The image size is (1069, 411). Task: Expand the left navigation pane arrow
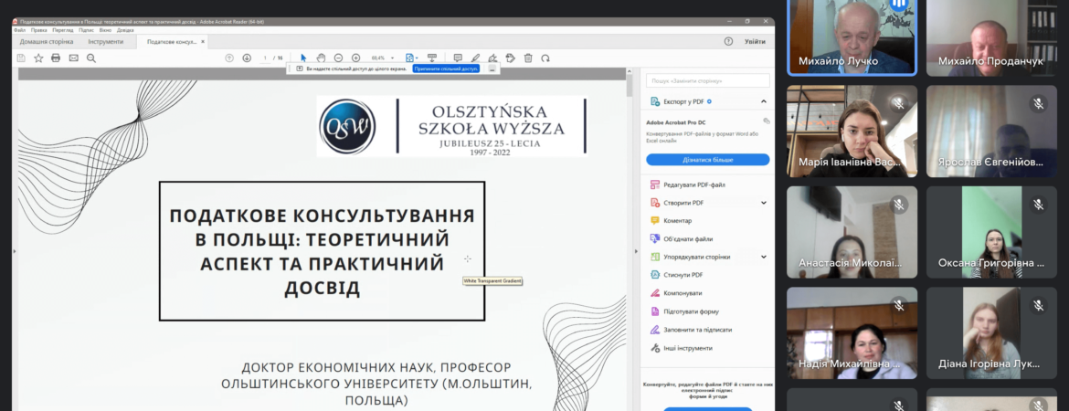[x=14, y=251]
